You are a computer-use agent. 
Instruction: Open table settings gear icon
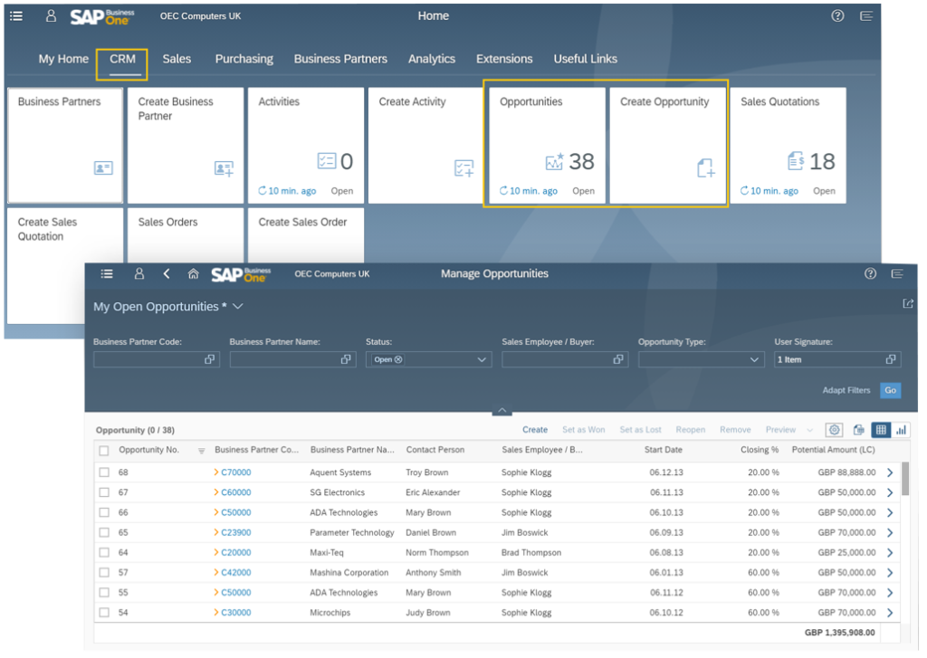coord(834,430)
